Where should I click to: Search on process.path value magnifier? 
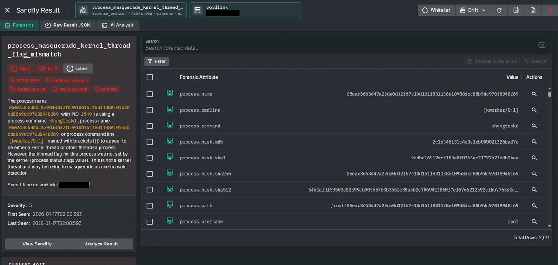coord(534,205)
